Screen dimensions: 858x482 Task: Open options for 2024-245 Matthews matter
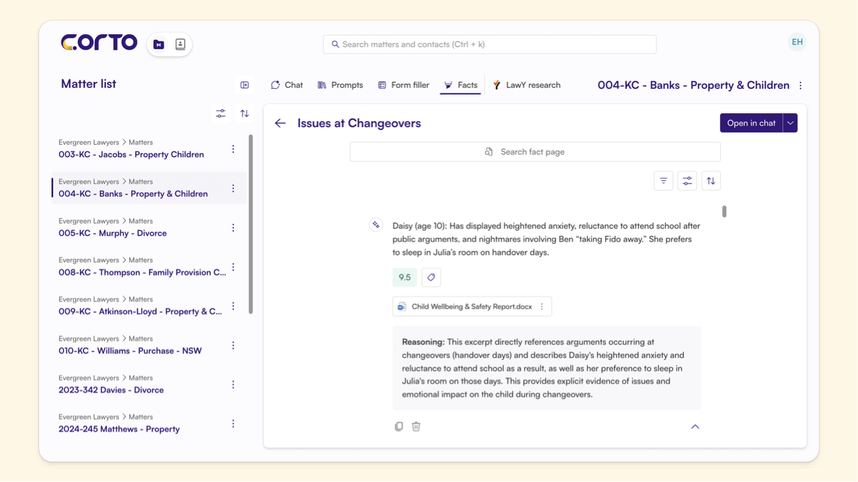pos(233,424)
